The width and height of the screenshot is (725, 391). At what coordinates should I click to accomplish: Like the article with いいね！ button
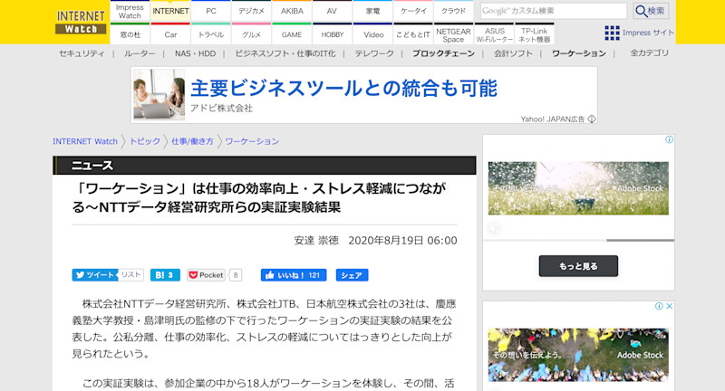coord(294,275)
